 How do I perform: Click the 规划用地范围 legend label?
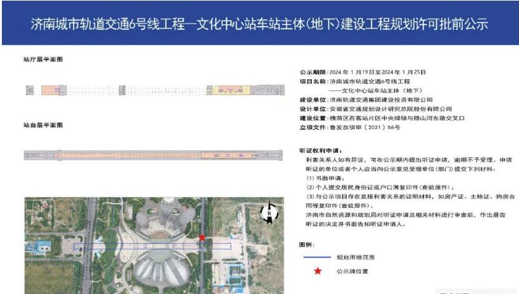[356, 257]
